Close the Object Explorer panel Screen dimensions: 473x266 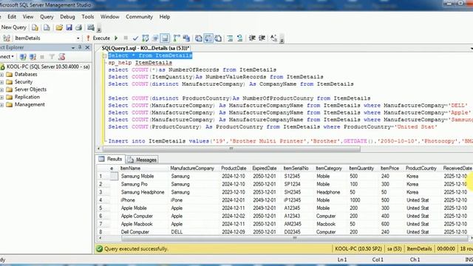(87, 47)
